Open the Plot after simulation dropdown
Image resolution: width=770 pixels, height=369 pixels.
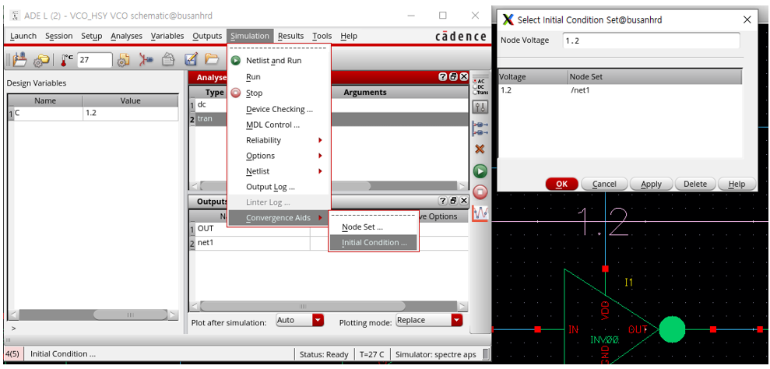[318, 321]
